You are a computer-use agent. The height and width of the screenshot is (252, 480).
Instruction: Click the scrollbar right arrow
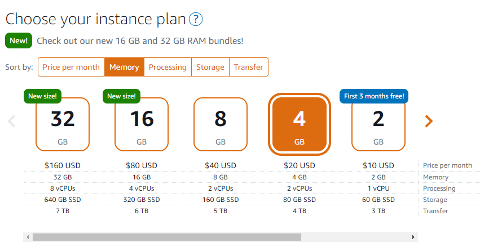(413, 237)
